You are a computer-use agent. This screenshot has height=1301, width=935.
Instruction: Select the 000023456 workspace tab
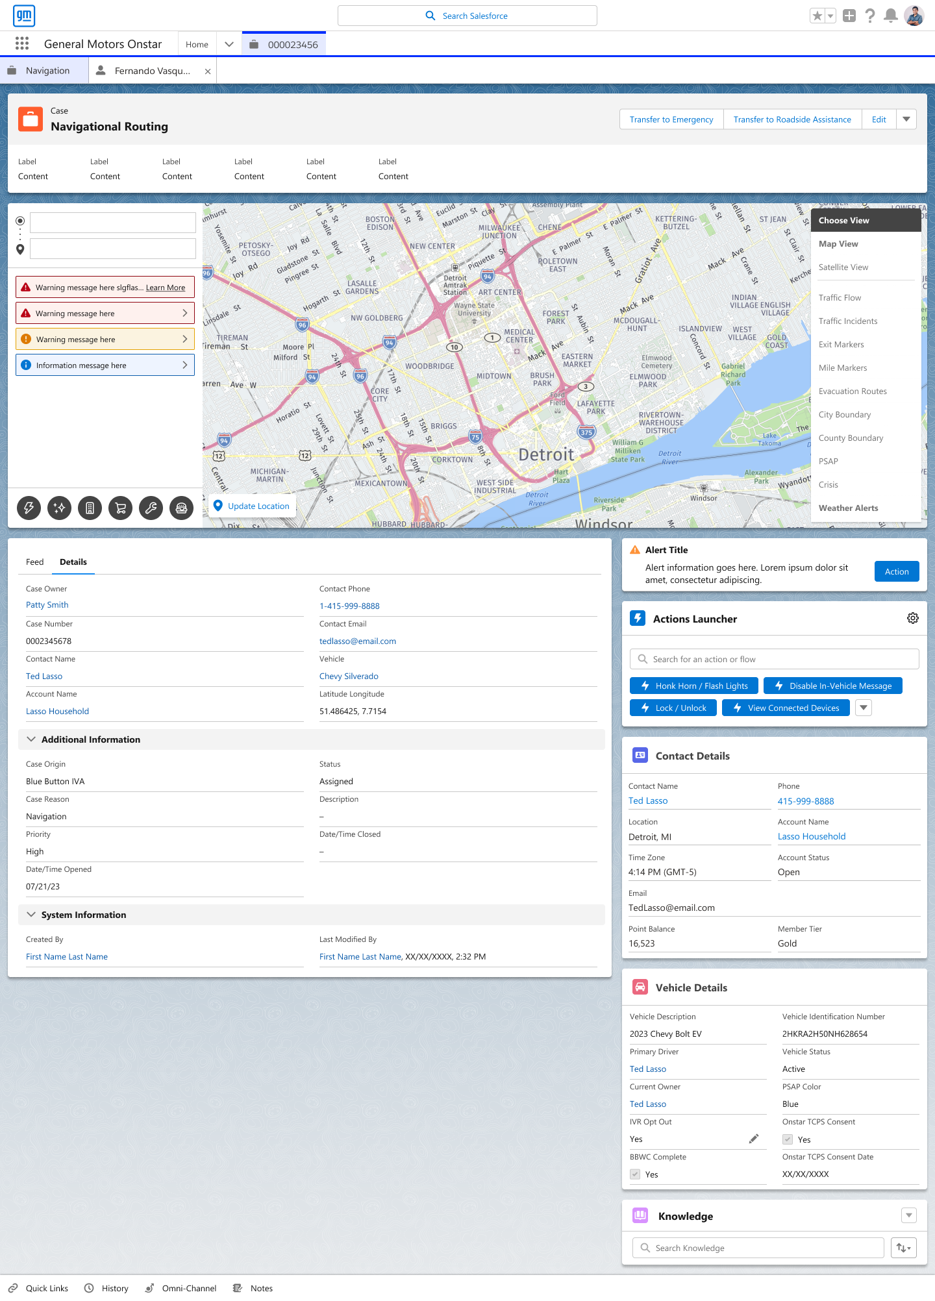(x=284, y=44)
